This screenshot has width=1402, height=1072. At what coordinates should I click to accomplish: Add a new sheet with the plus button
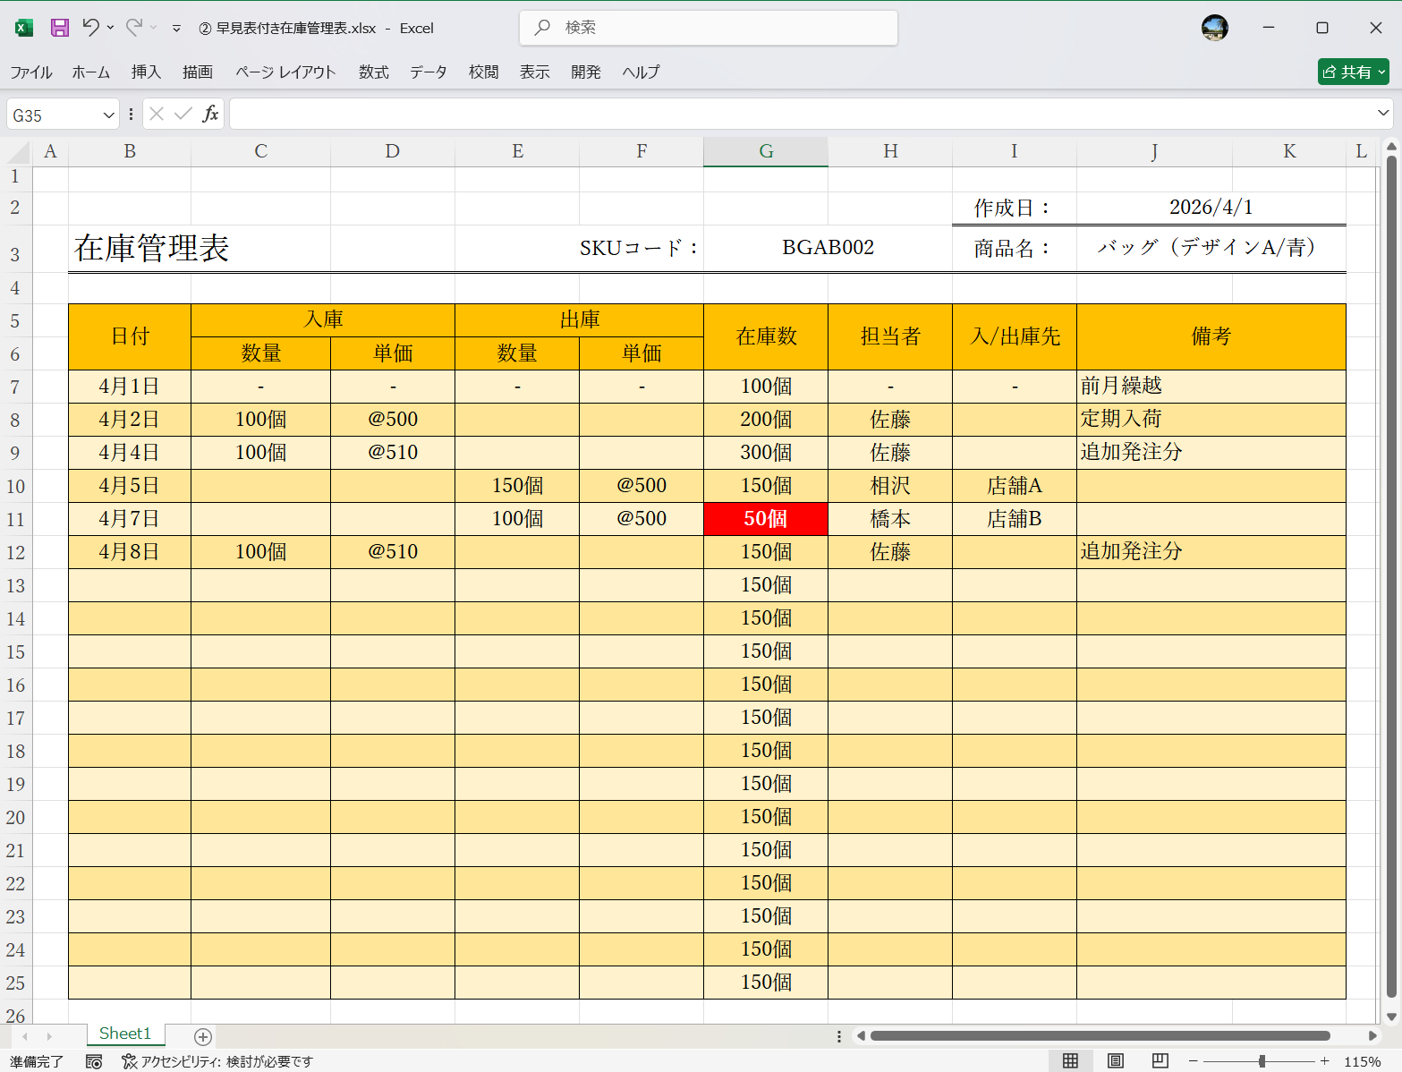click(x=202, y=1036)
